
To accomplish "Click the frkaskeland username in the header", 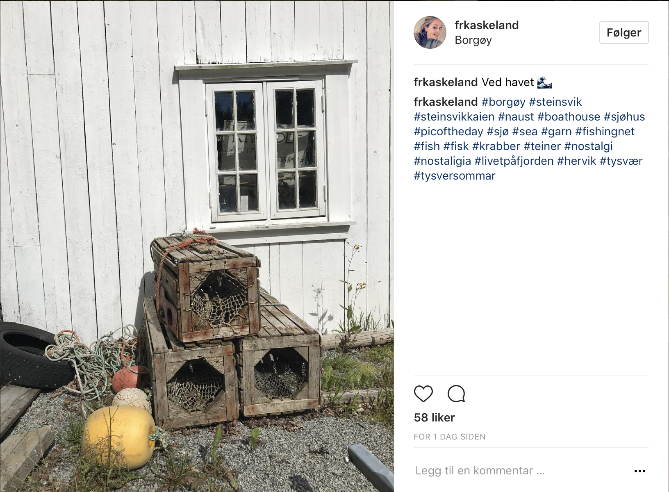I will 487,25.
